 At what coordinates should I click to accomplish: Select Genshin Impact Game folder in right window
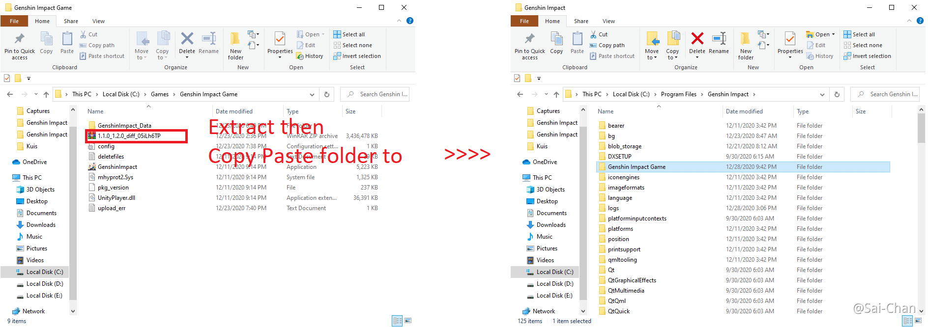click(743, 167)
